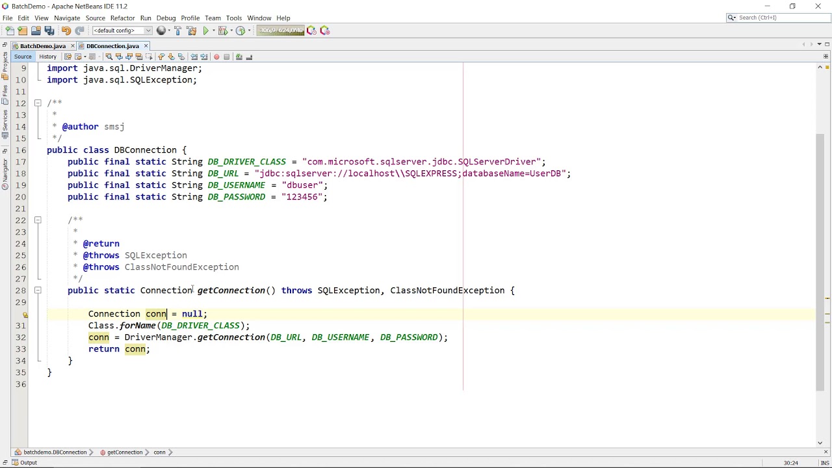832x468 pixels.
Task: Start macro recording with the red circle
Action: (x=216, y=57)
